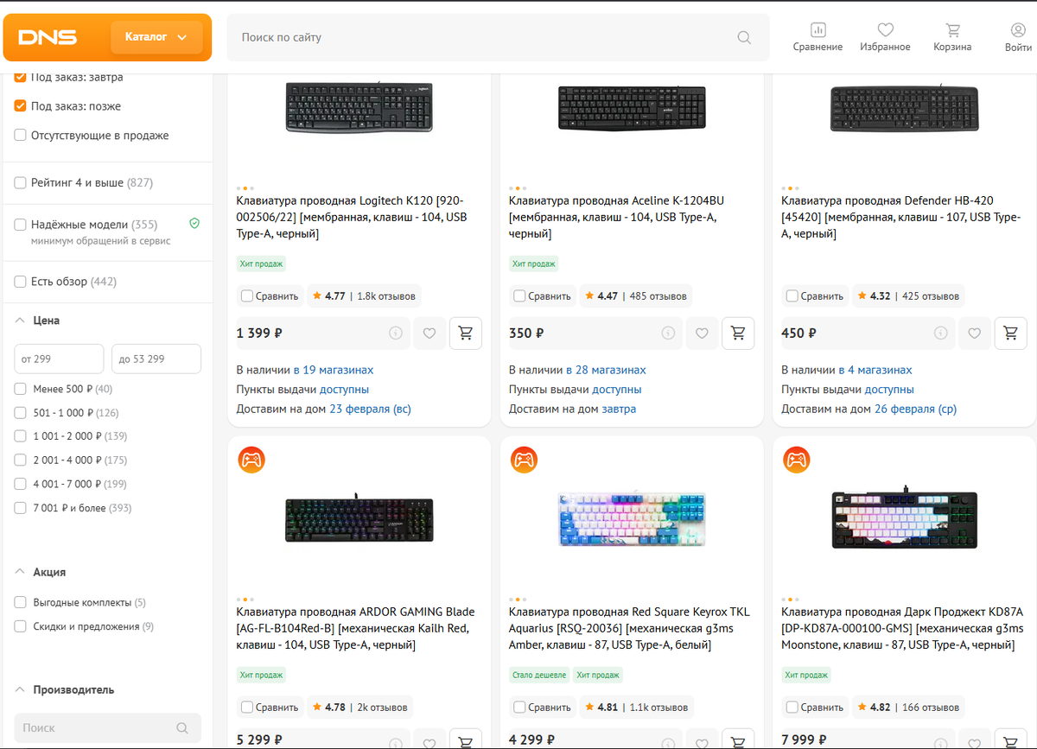Select price range 2 001 - 4 000 ₽

pyautogui.click(x=21, y=460)
